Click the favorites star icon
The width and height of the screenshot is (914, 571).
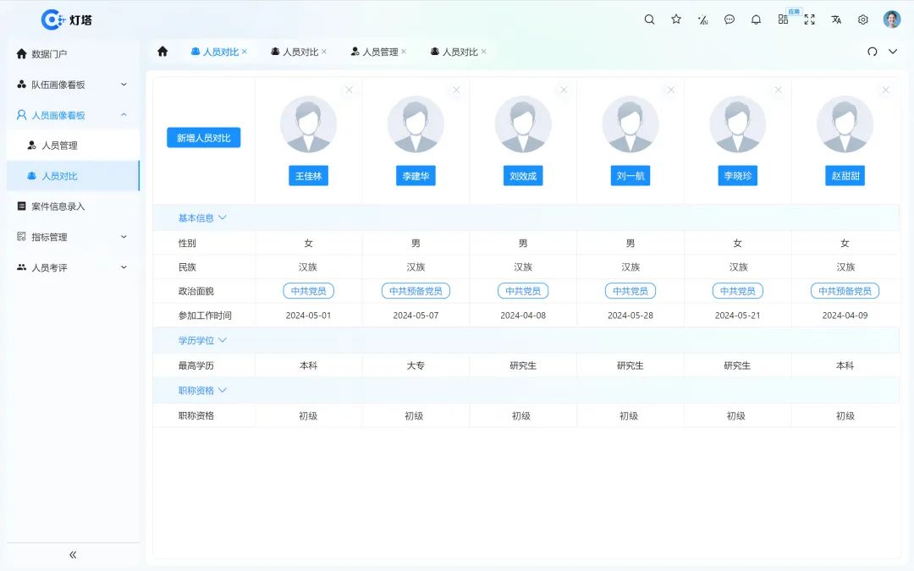pyautogui.click(x=676, y=19)
